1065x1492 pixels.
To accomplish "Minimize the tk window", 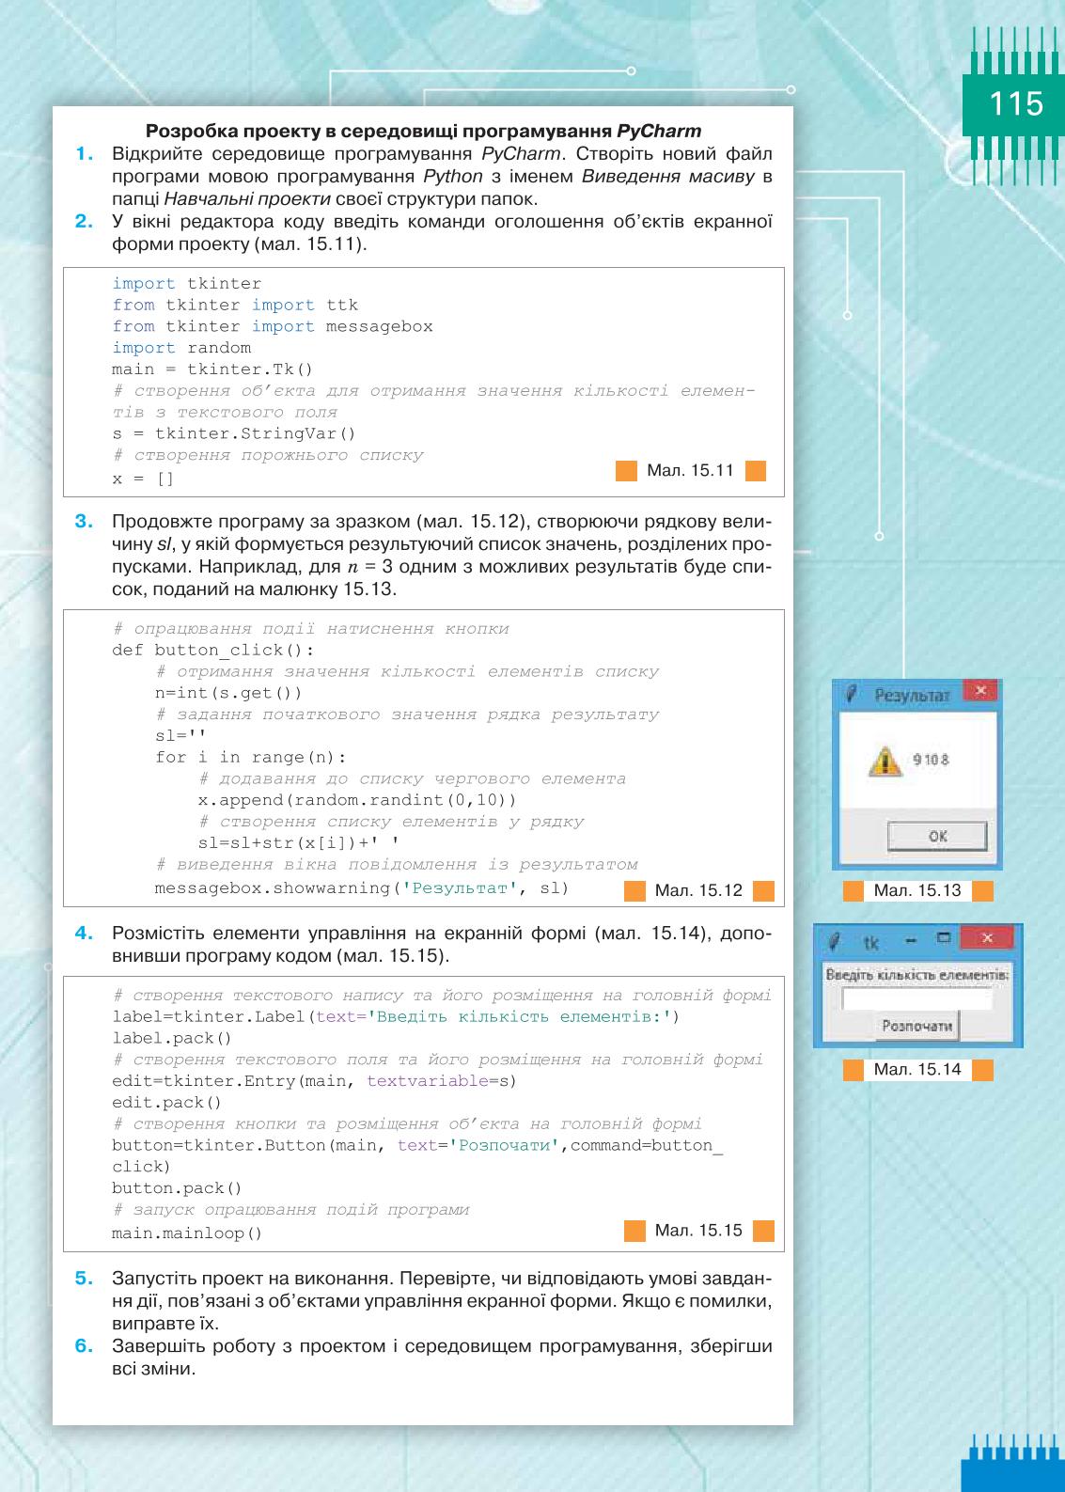I will click(910, 939).
